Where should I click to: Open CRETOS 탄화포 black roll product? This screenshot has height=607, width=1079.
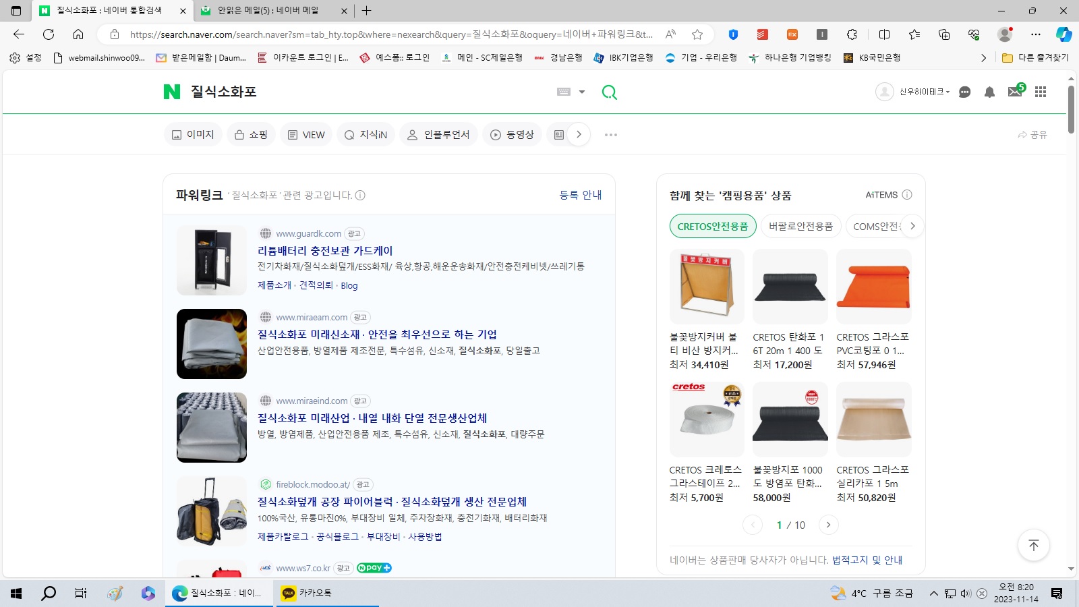click(x=790, y=287)
